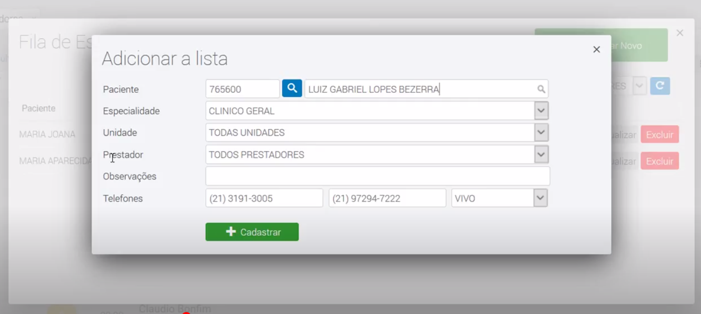Image resolution: width=701 pixels, height=314 pixels.
Task: Click the Especialidade label
Action: coord(131,111)
